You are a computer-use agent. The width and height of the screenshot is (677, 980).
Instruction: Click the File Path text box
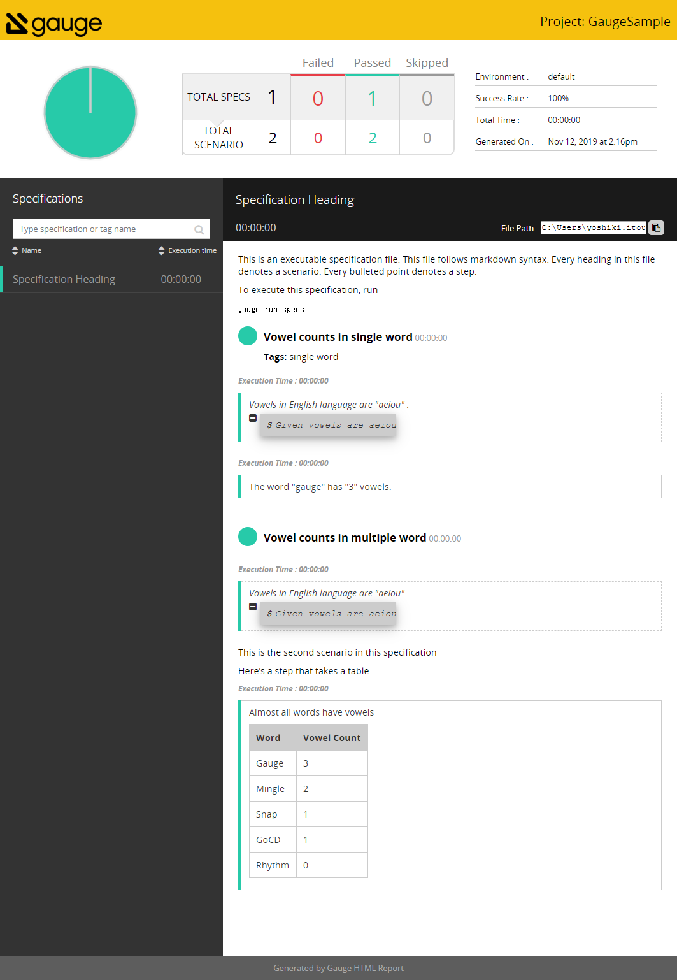point(594,227)
